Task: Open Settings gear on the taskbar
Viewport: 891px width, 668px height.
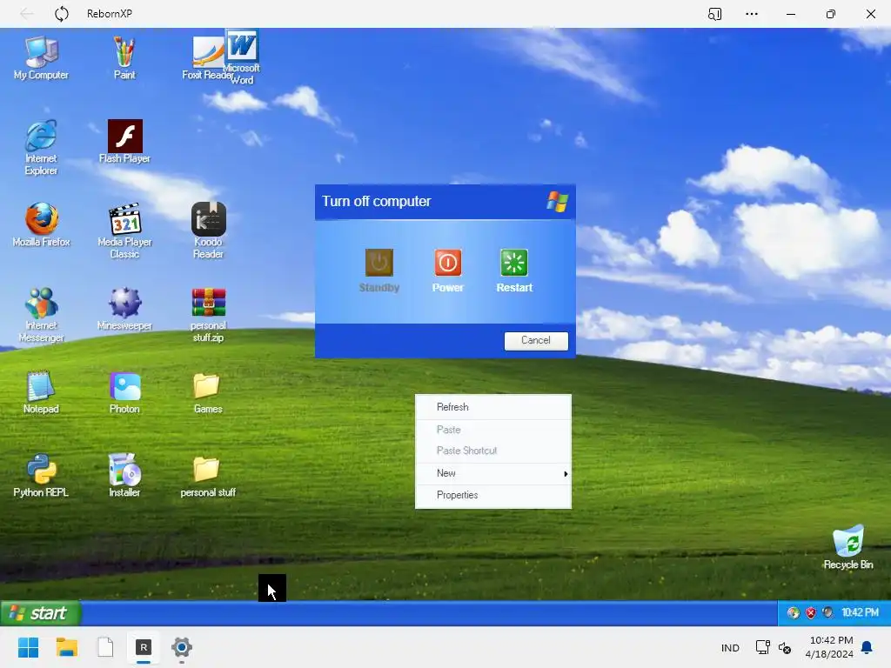Action: pyautogui.click(x=182, y=647)
